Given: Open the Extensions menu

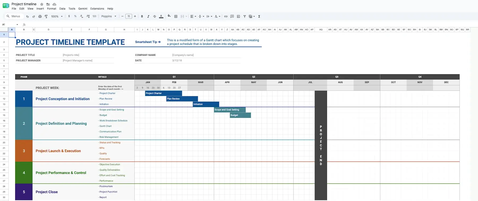Looking at the screenshot, I should (x=97, y=9).
